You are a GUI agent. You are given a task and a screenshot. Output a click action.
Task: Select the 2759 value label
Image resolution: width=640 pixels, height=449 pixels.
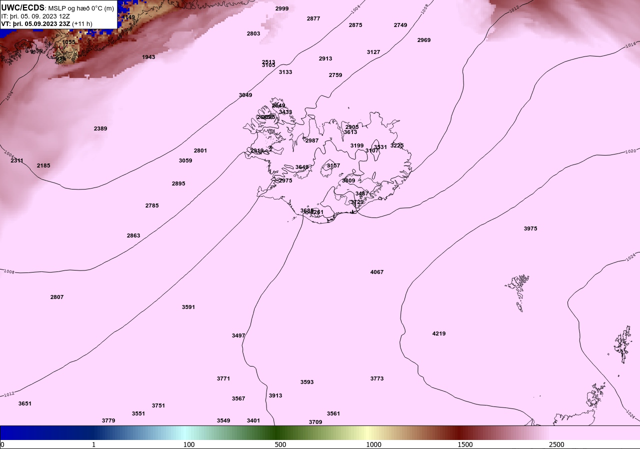point(335,75)
